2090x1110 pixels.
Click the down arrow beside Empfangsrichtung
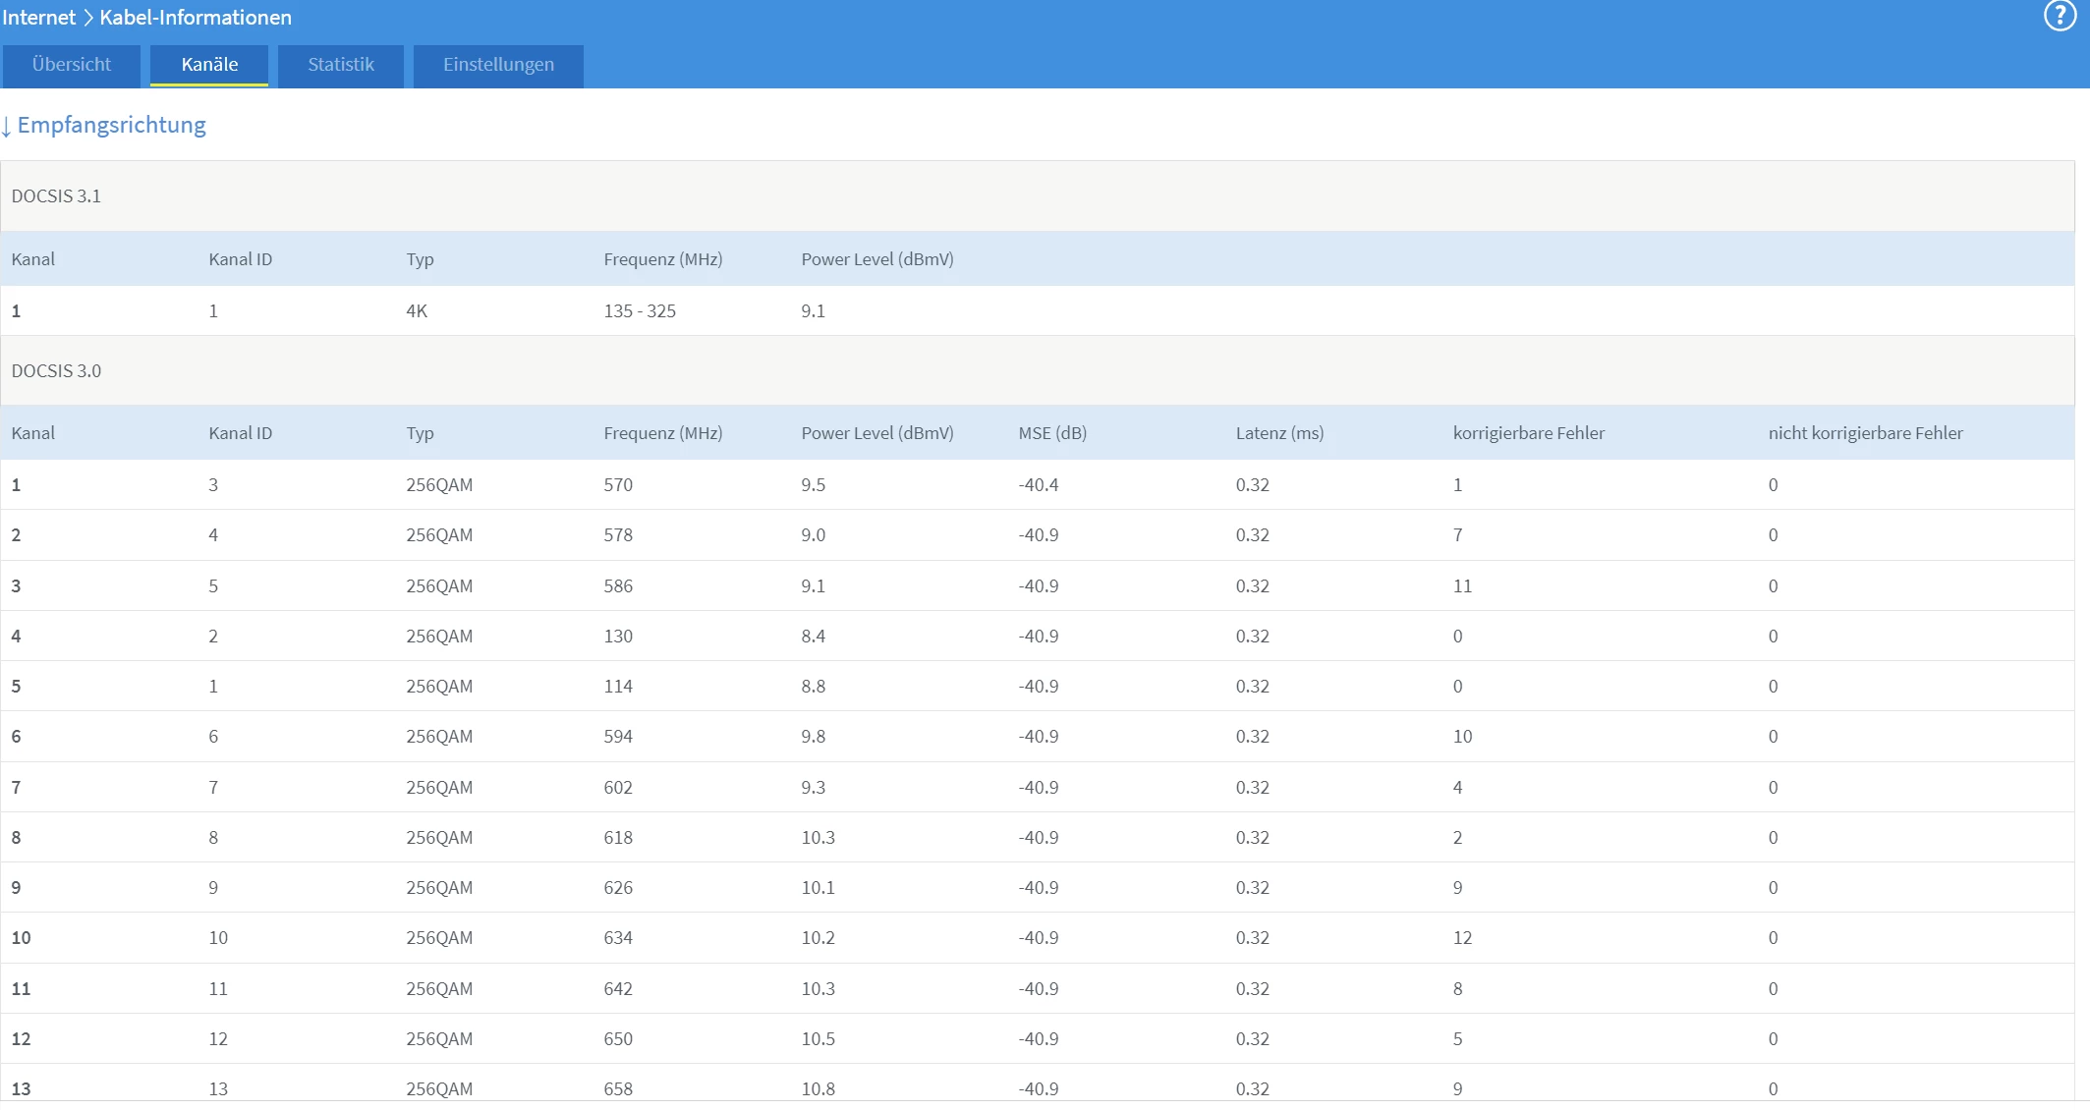point(7,126)
